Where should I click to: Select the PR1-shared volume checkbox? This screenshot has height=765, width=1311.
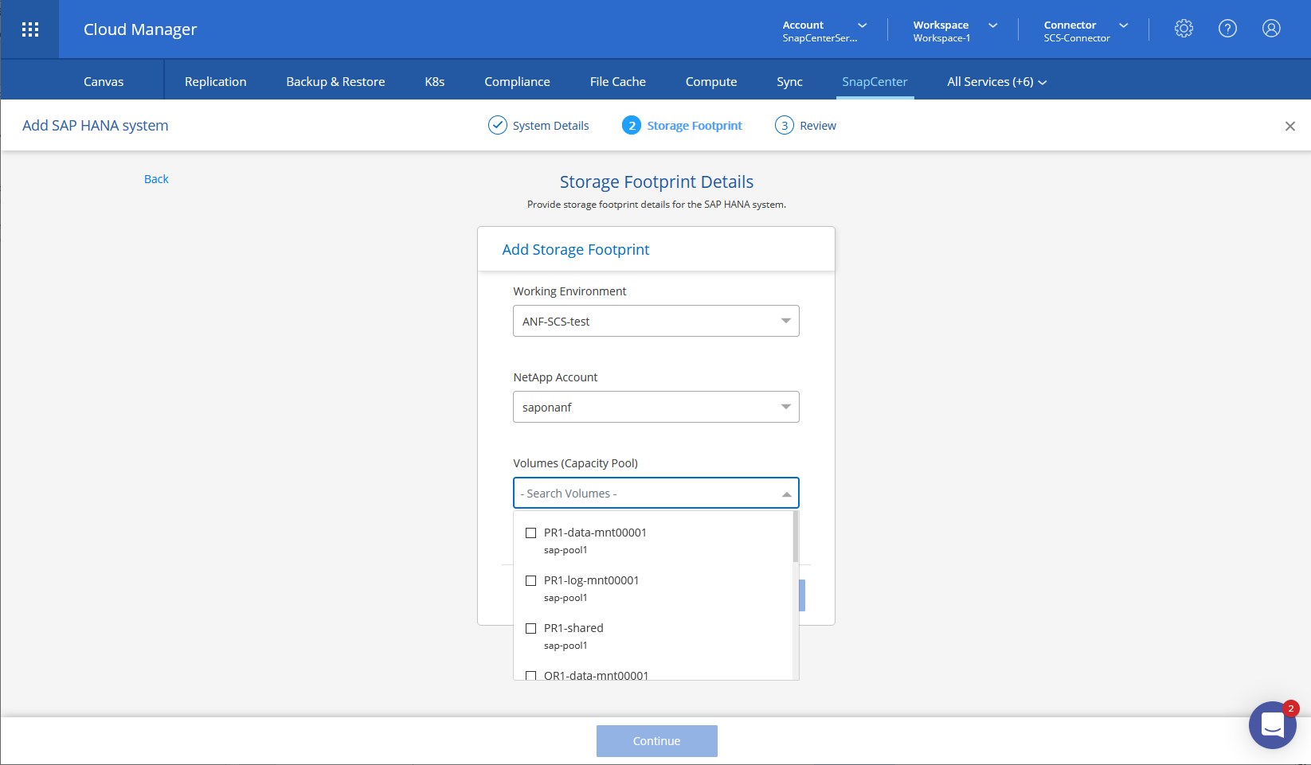click(531, 629)
